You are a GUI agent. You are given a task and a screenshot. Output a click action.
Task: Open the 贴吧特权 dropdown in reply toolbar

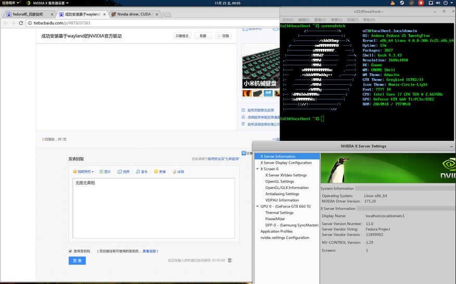coord(83,172)
